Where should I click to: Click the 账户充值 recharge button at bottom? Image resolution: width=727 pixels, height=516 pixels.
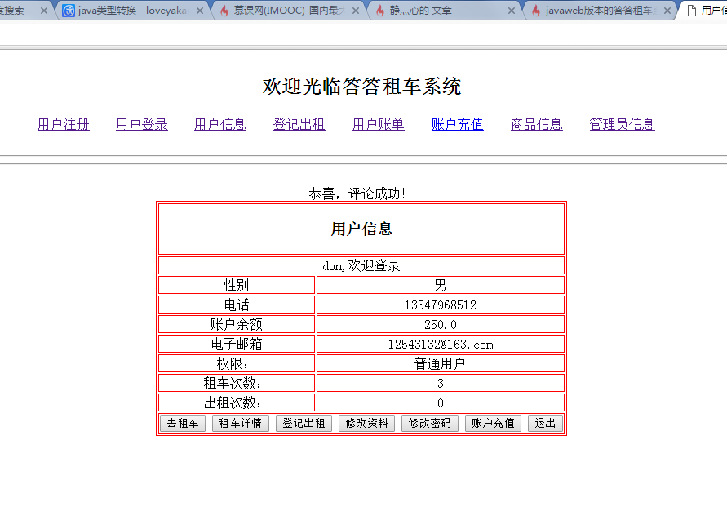click(493, 423)
